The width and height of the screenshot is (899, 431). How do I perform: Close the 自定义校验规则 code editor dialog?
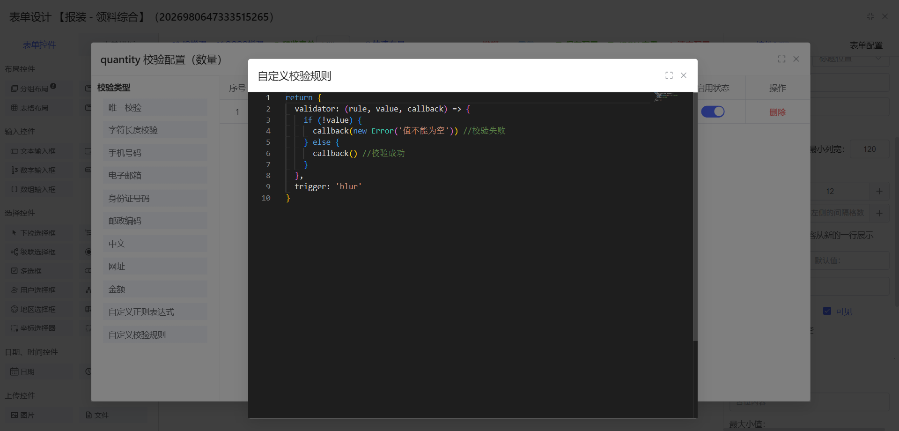pos(684,75)
